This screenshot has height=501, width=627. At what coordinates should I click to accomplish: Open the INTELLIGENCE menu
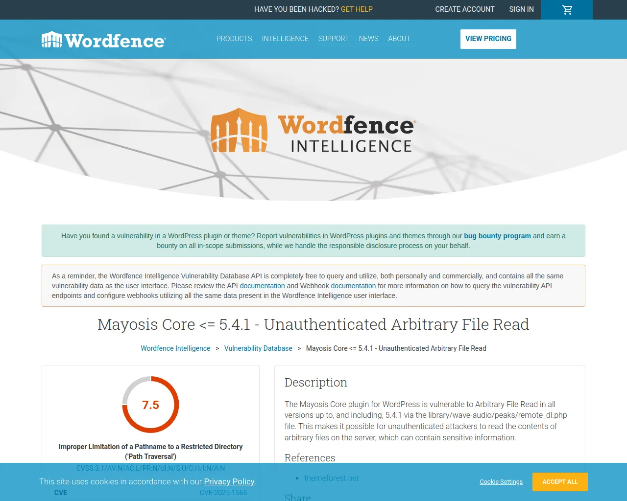tap(285, 39)
